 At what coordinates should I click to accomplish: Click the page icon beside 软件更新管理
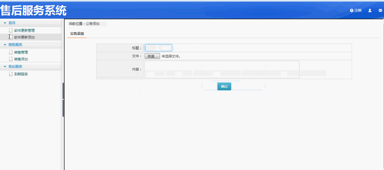coord(11,31)
